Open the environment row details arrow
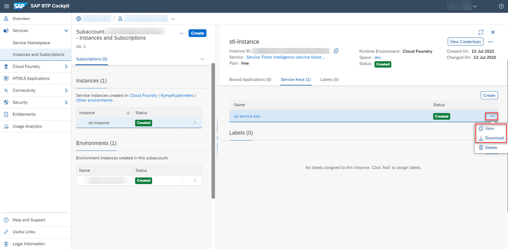Screen dimensions: 508x249 tap(195, 181)
